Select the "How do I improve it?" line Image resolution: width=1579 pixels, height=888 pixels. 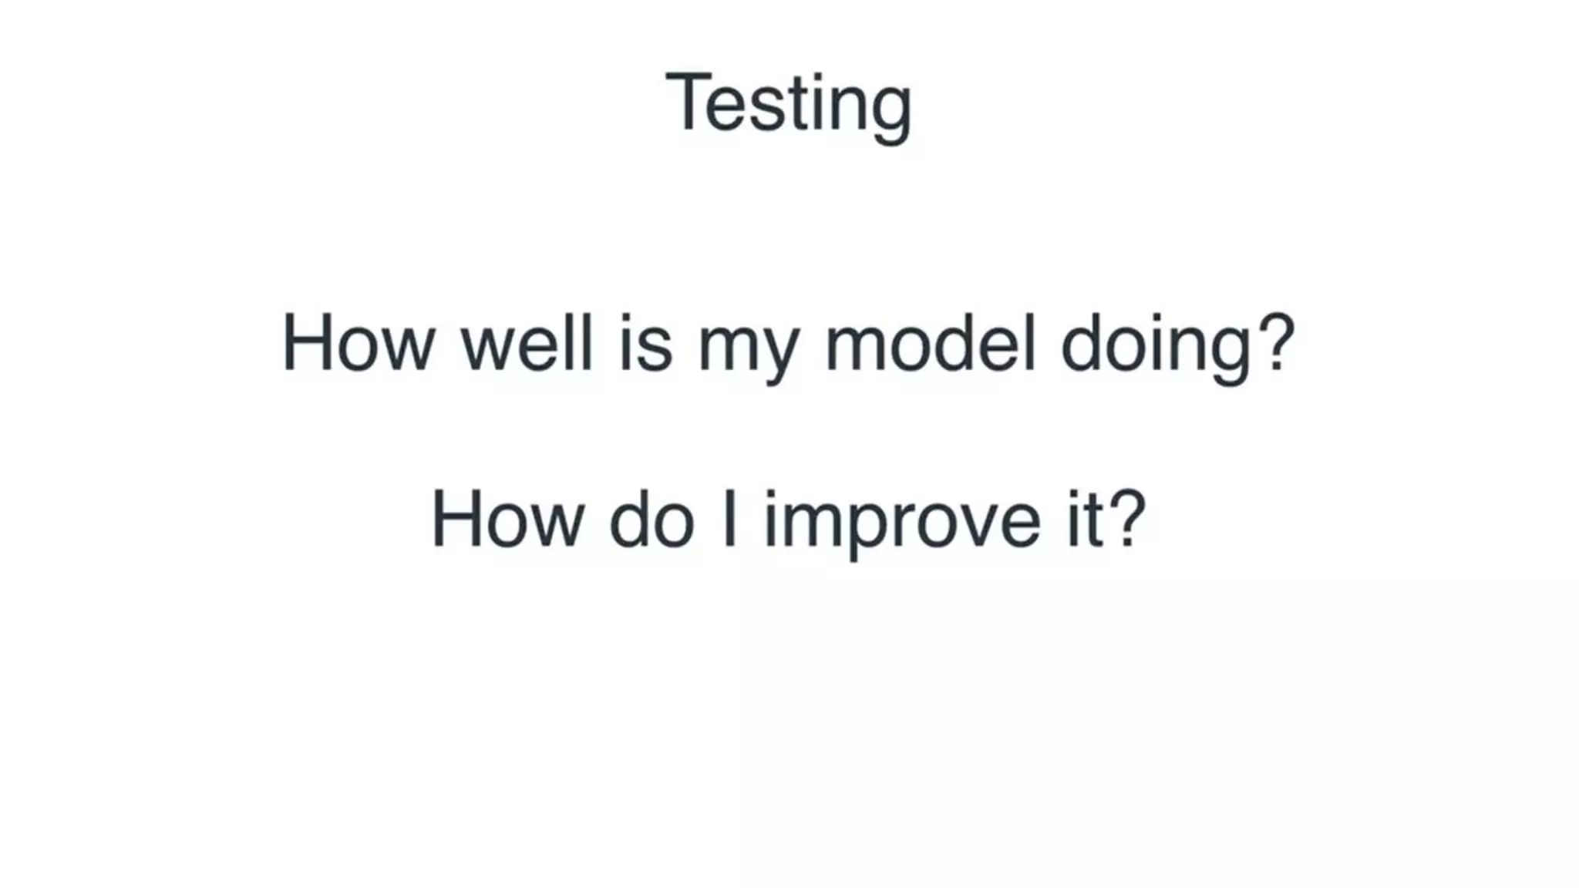point(788,520)
